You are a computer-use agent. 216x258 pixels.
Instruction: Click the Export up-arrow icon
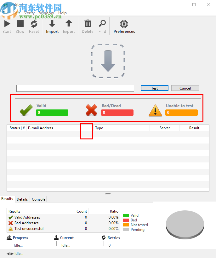point(69,23)
